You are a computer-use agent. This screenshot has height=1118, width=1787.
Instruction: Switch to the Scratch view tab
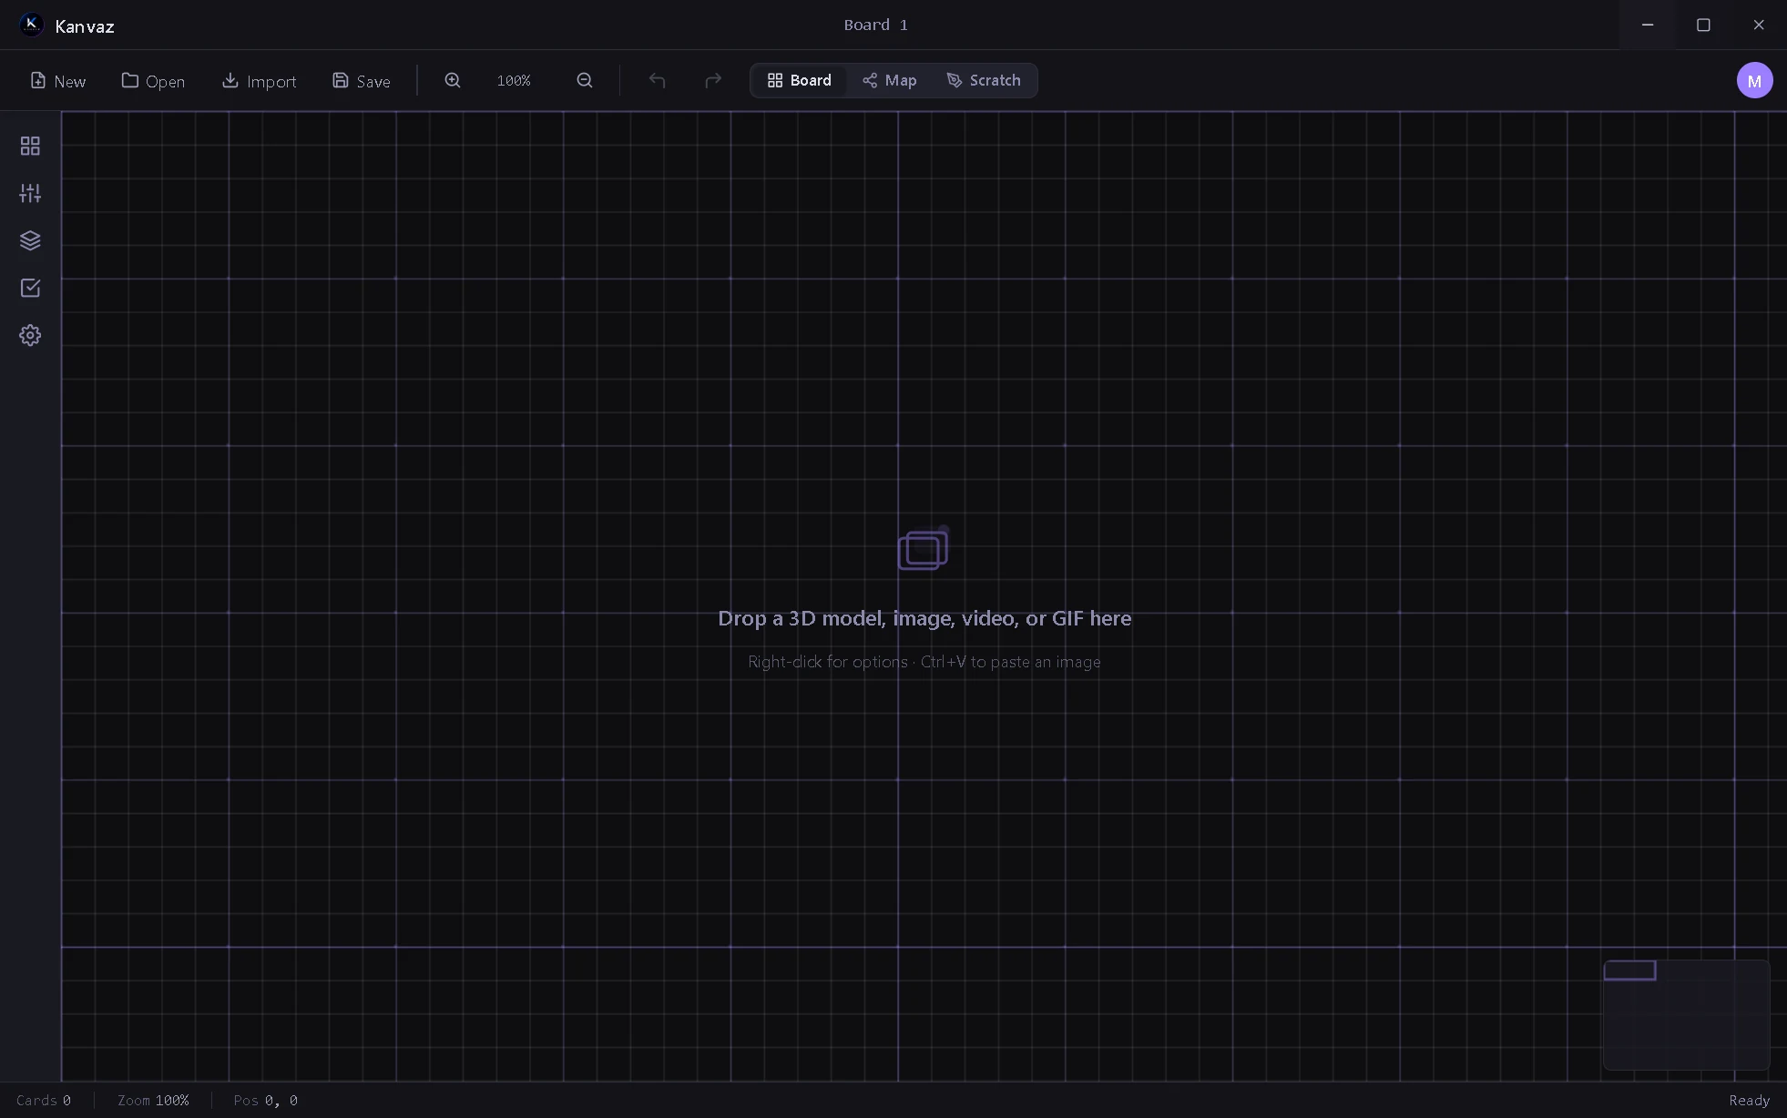click(x=984, y=80)
